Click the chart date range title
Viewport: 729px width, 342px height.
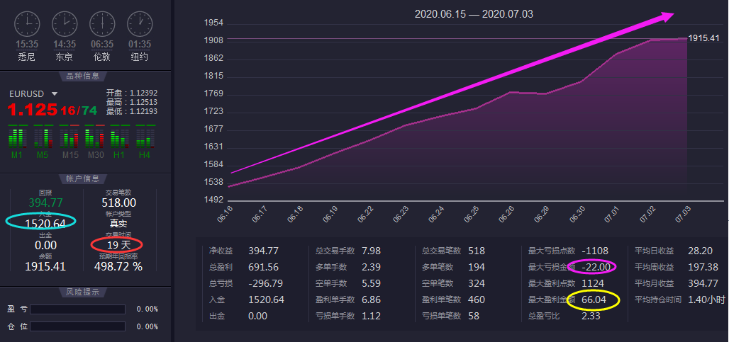tap(474, 14)
